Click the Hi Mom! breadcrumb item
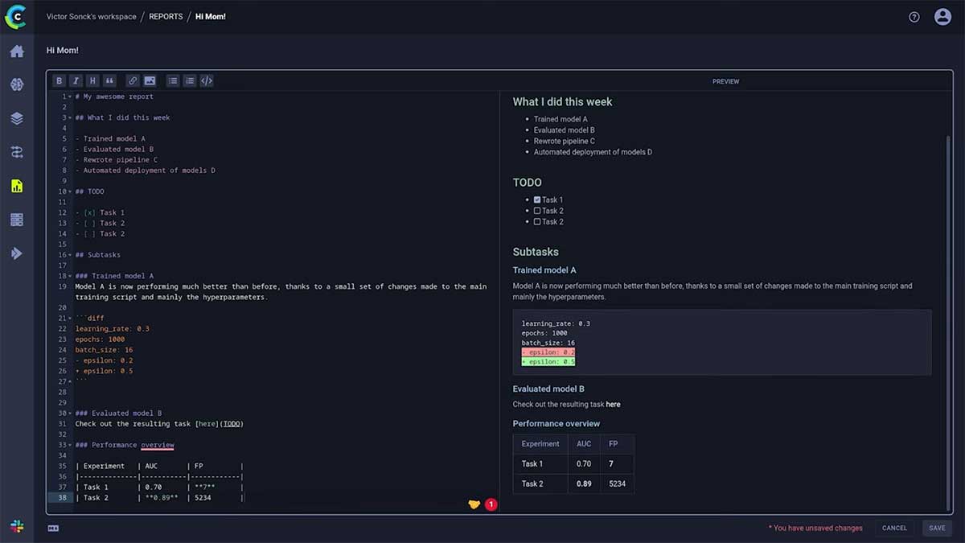965x543 pixels. [211, 17]
